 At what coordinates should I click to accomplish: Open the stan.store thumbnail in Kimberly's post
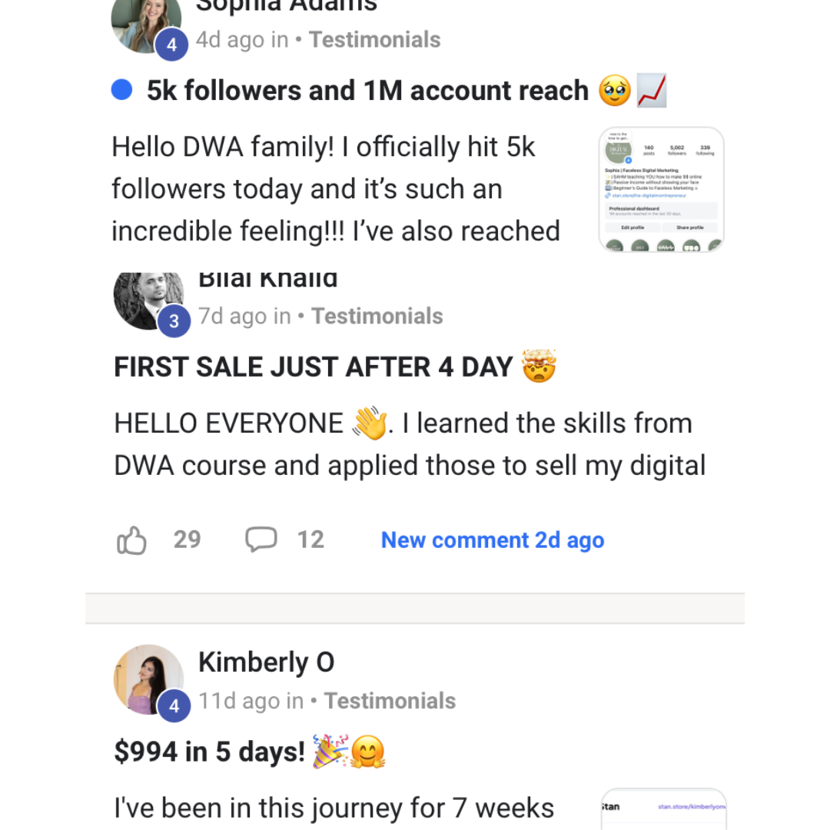point(663,808)
